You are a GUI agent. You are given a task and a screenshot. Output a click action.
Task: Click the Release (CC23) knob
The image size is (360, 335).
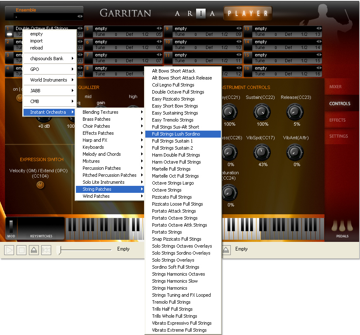(295, 112)
